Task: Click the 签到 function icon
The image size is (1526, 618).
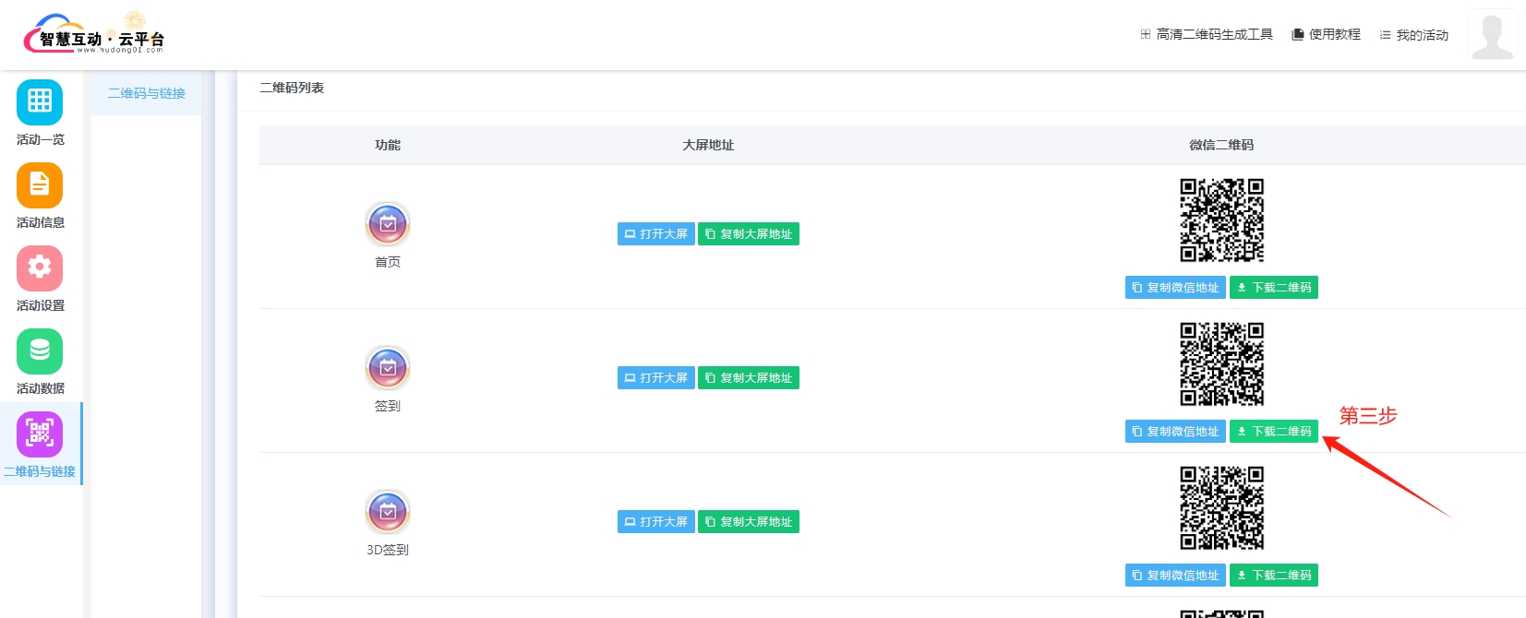Action: (x=388, y=368)
